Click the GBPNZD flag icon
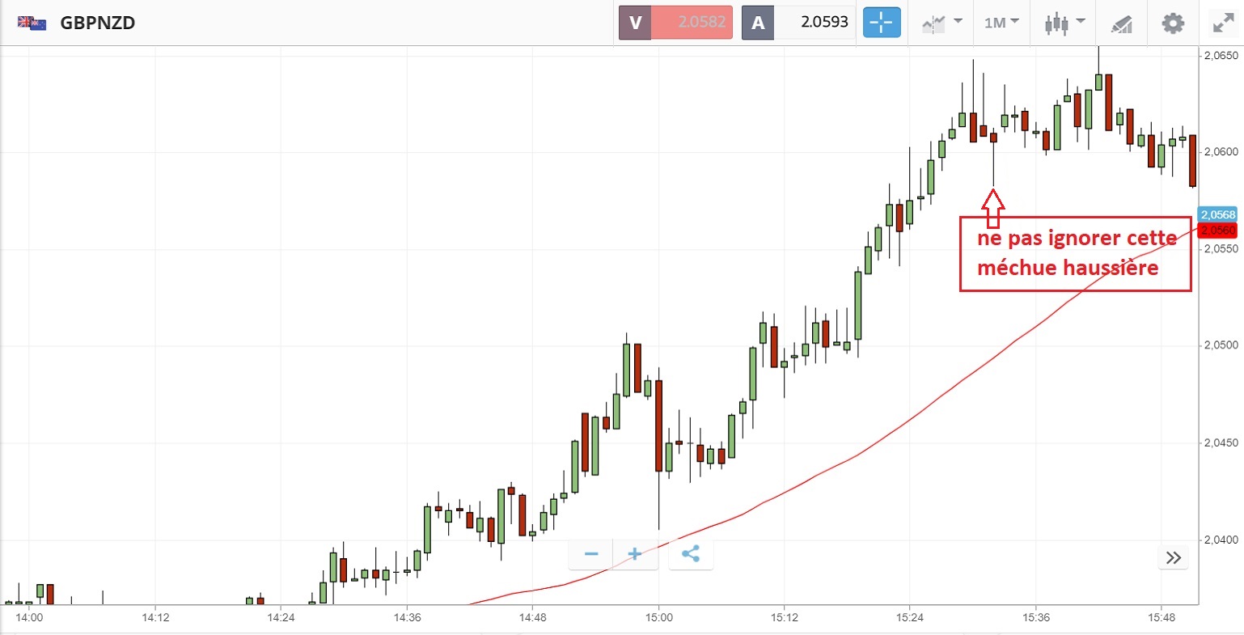The height and width of the screenshot is (635, 1244). tap(32, 23)
